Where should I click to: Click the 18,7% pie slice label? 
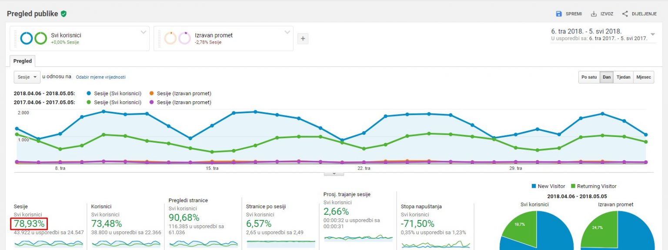[x=520, y=223]
